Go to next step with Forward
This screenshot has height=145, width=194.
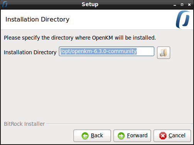click(132, 136)
